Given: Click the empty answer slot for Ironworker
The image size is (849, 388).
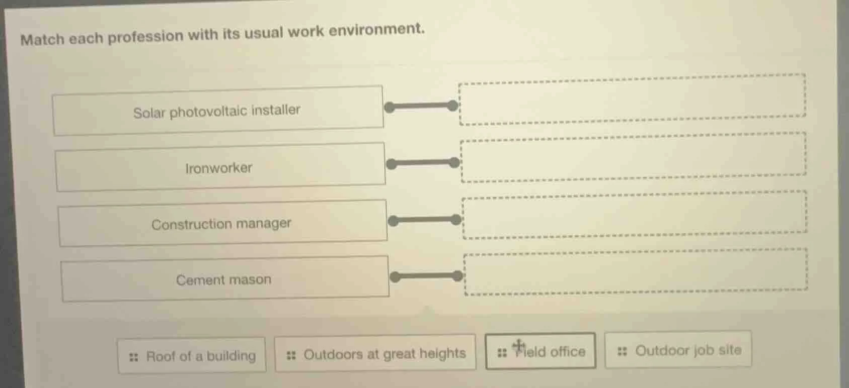Looking at the screenshot, I should (x=633, y=156).
